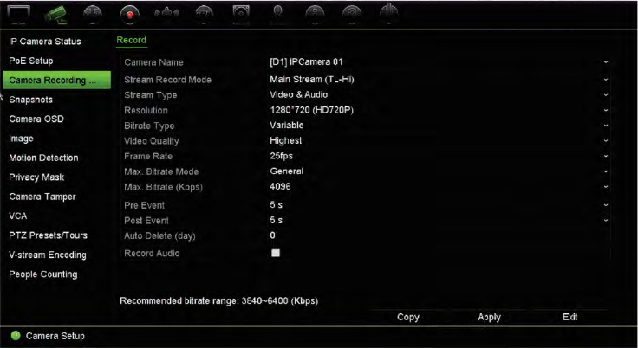Open the Post Event dropdown
This screenshot has height=348, width=638.
(606, 221)
